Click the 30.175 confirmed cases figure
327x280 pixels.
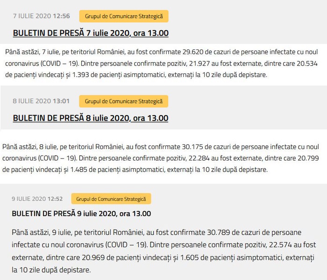[x=192, y=147]
